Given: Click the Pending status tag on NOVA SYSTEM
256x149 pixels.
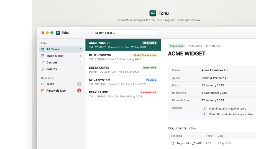Looking at the screenshot, I should click(x=151, y=80).
